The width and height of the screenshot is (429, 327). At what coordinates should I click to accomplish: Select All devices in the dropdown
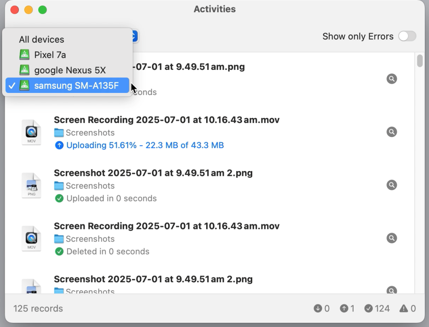(41, 39)
